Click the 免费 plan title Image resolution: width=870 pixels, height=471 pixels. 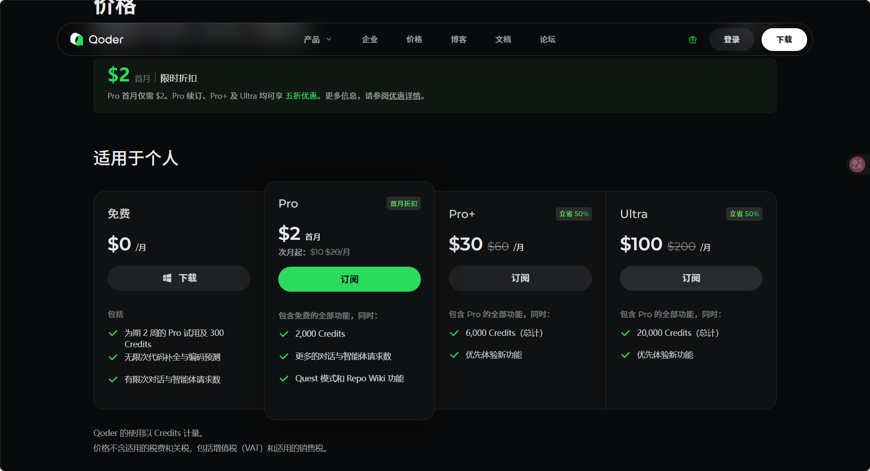click(x=119, y=214)
